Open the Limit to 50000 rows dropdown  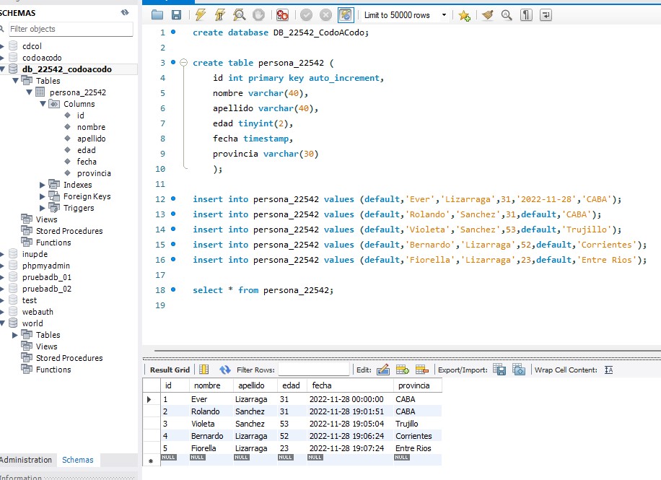(443, 15)
